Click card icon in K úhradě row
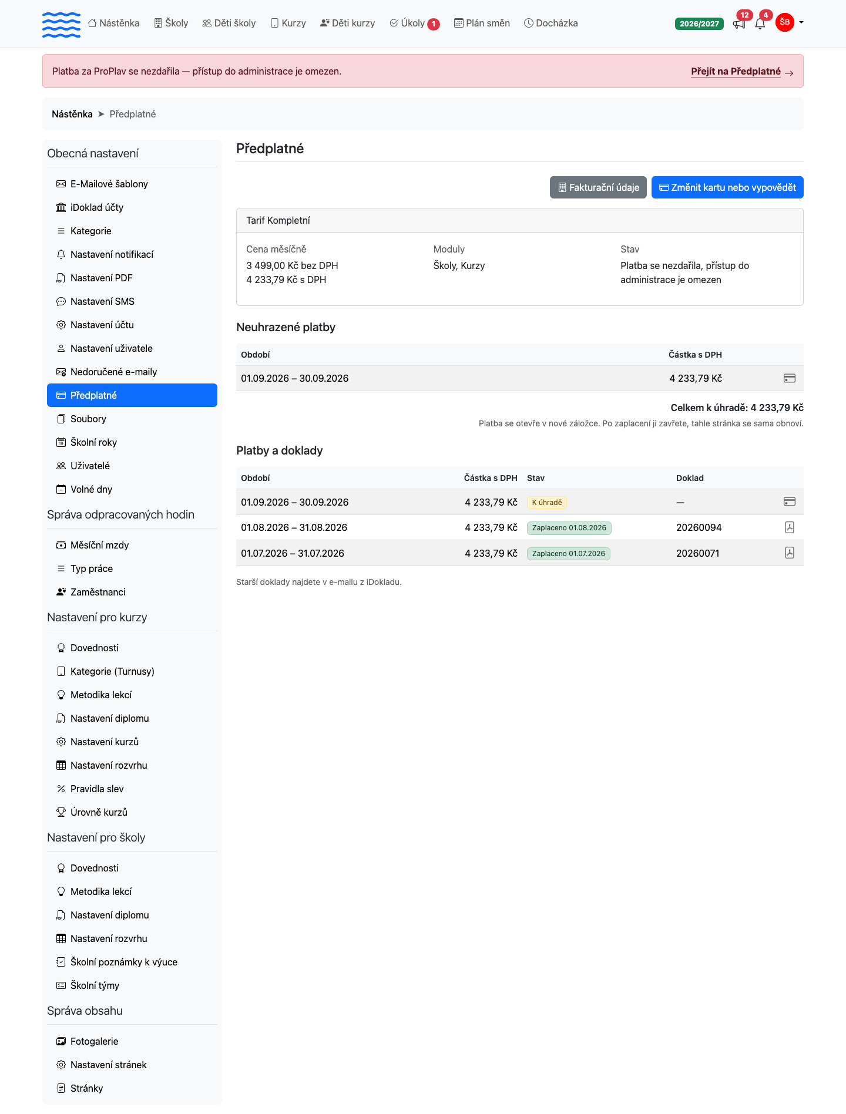846x1114 pixels. click(x=790, y=502)
